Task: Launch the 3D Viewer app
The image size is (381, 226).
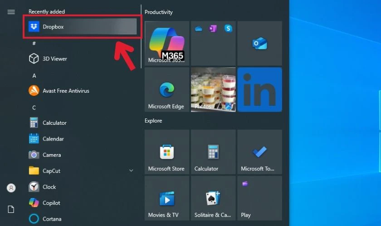Action: (54, 59)
